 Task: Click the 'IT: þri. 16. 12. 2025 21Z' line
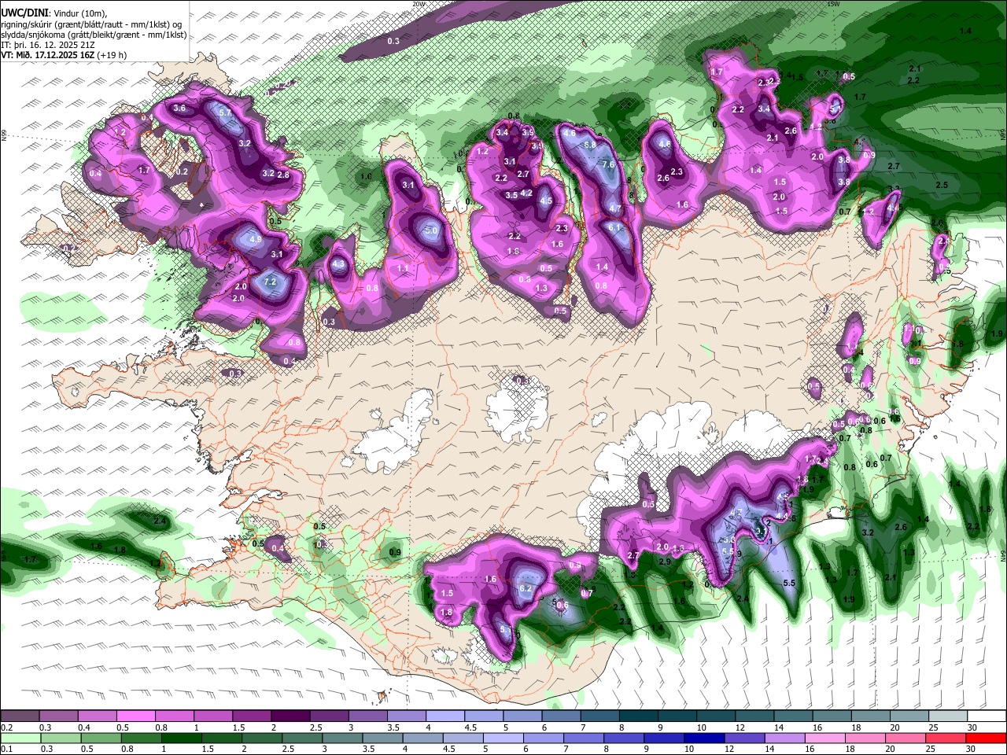(46, 45)
